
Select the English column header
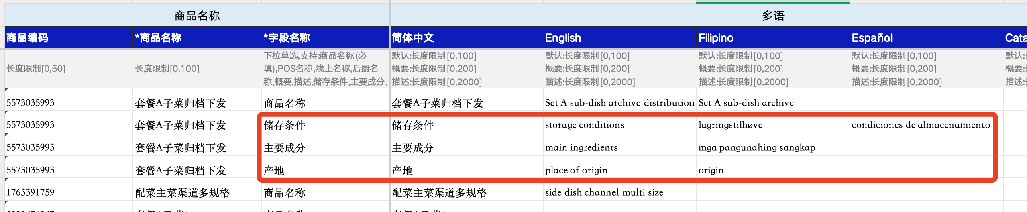(x=619, y=38)
